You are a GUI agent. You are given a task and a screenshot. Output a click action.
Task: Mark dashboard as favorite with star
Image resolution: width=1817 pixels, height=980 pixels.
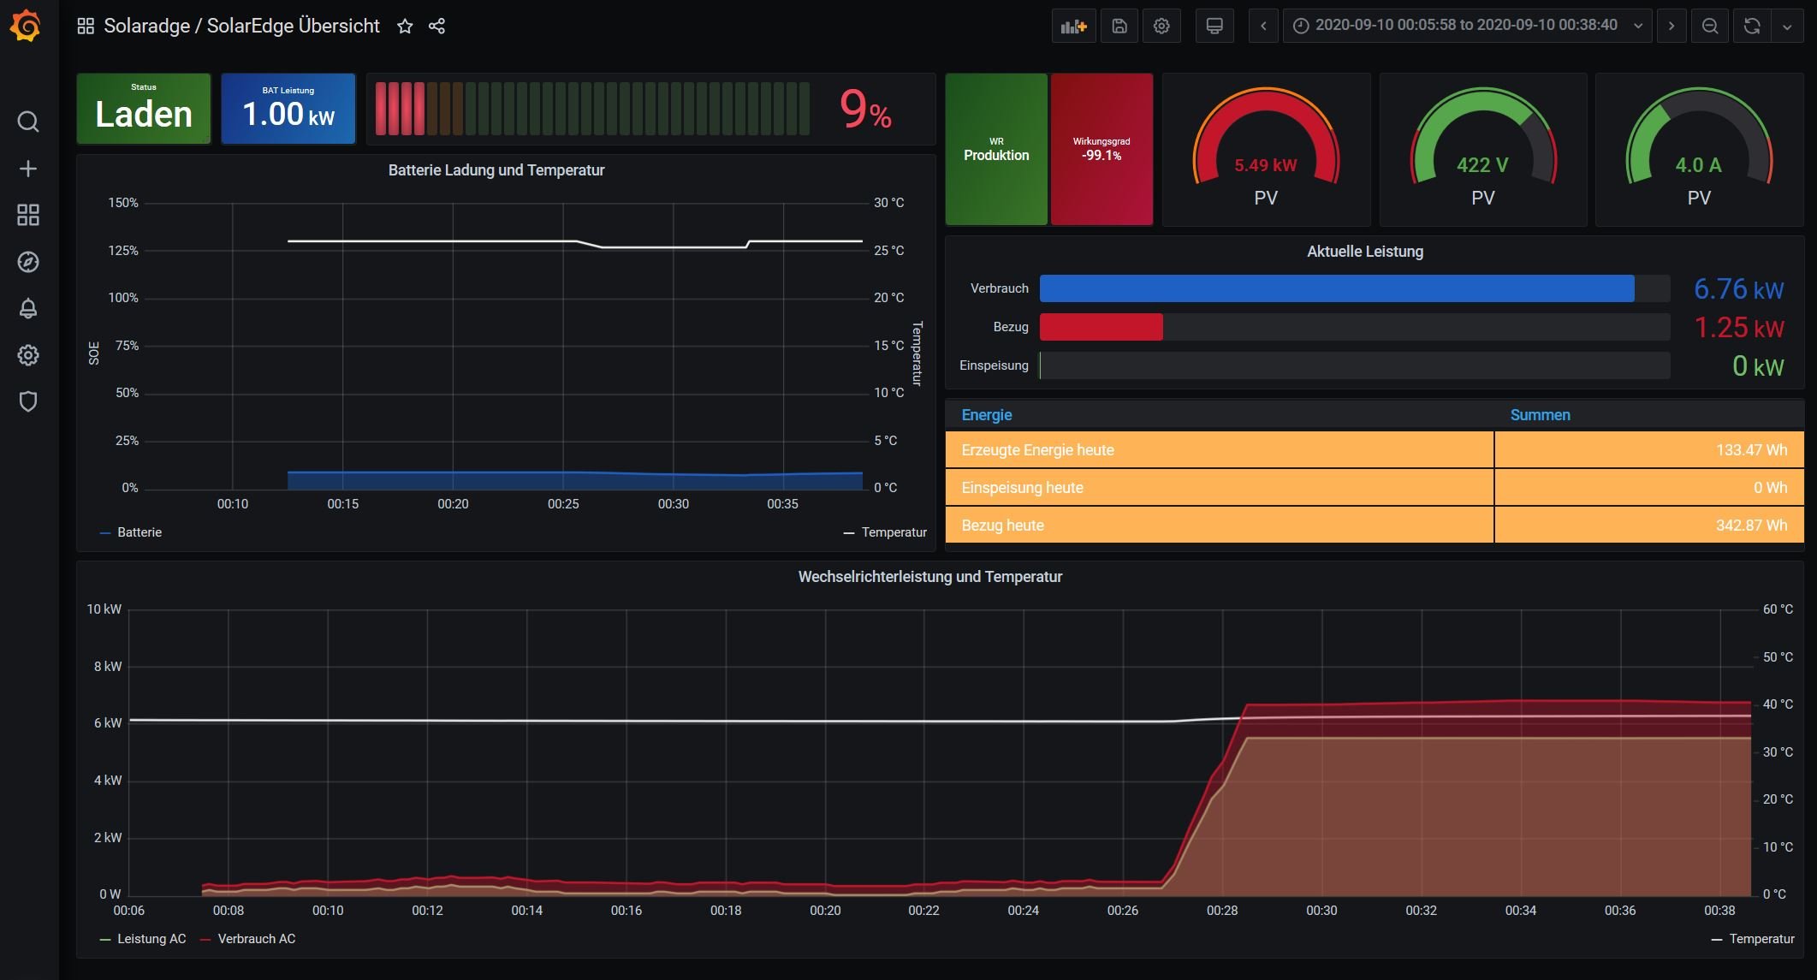point(405,26)
